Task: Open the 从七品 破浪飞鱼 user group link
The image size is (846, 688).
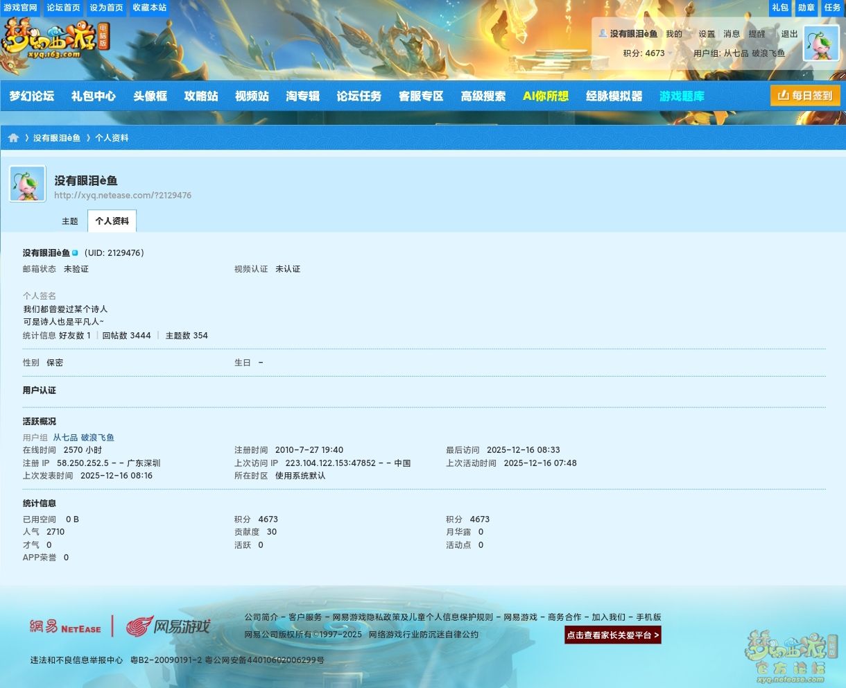Action: [83, 438]
